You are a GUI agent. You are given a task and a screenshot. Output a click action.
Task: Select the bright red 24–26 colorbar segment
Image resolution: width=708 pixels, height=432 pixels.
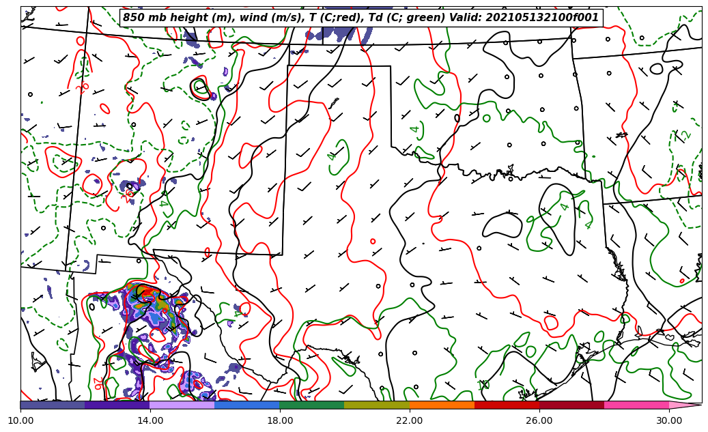coord(507,405)
